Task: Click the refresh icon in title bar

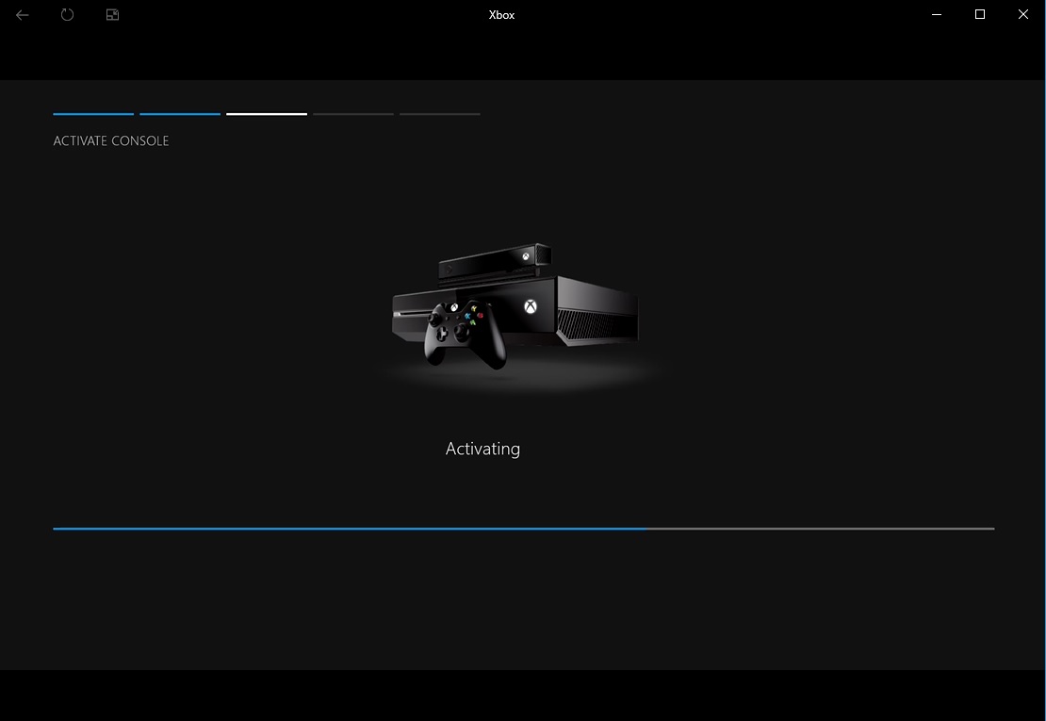Action: [x=67, y=15]
